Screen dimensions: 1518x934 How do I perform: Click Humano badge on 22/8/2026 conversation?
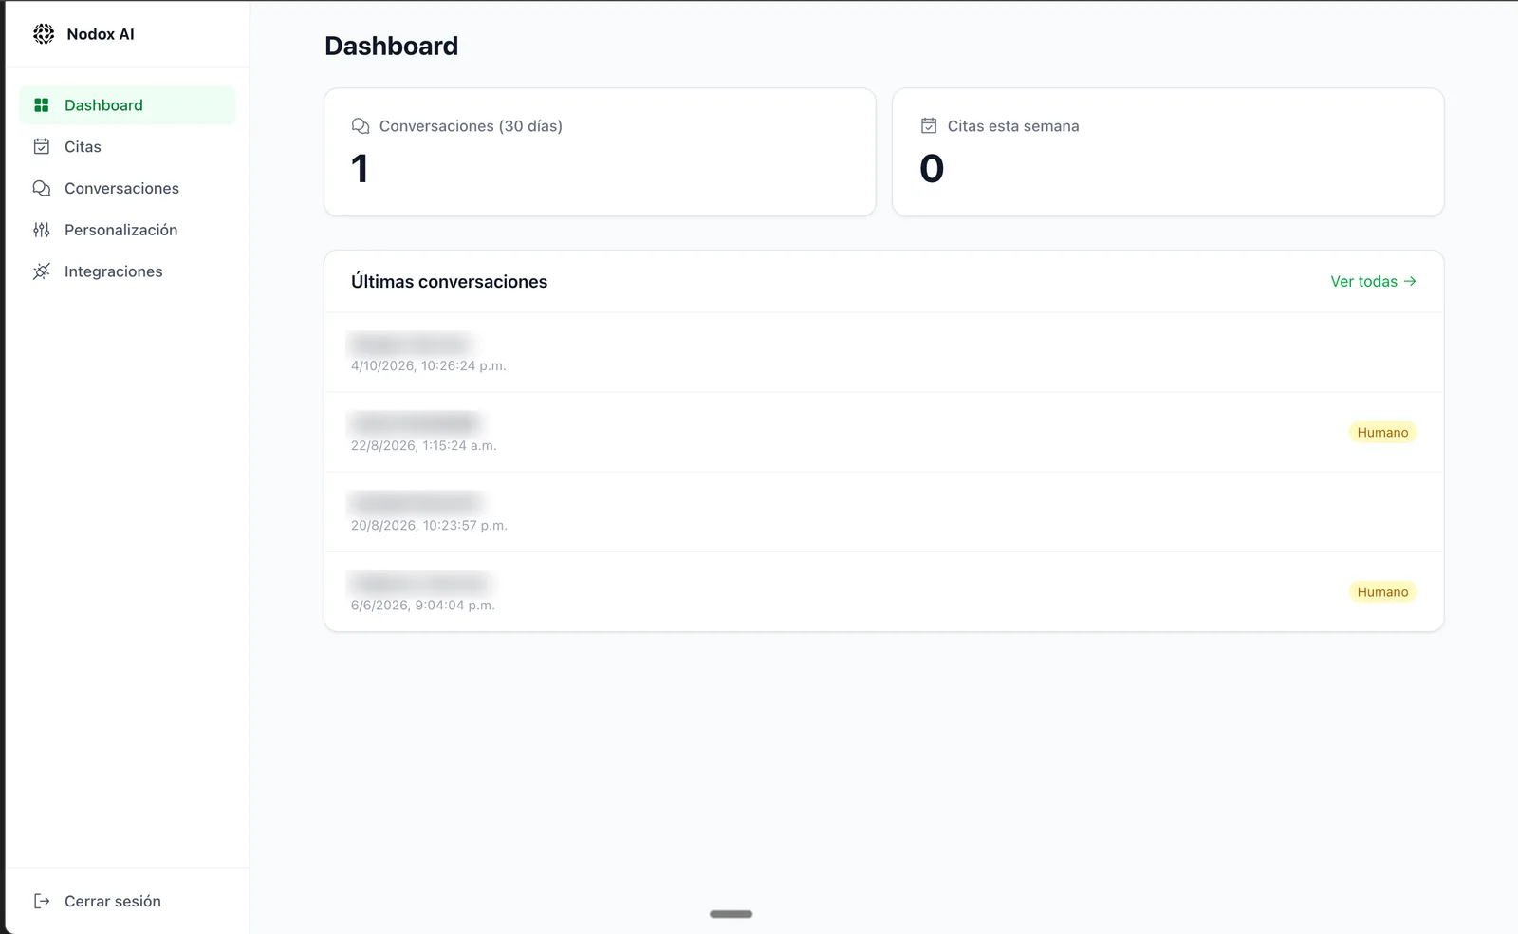click(1382, 432)
